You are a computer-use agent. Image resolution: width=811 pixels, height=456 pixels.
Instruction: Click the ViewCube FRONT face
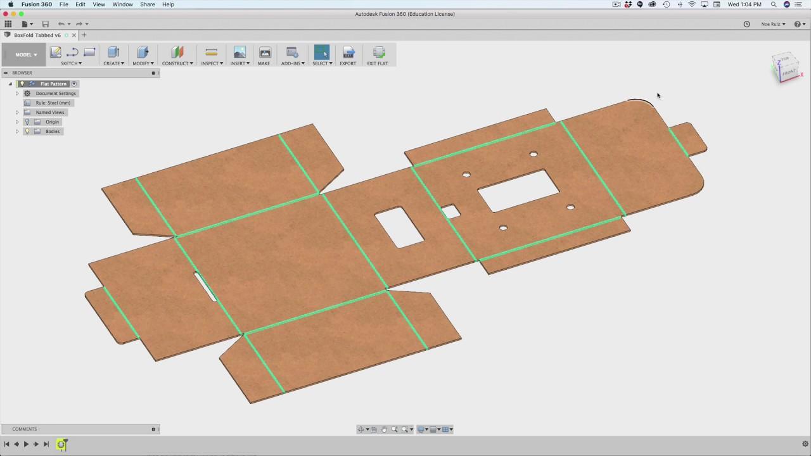(788, 72)
